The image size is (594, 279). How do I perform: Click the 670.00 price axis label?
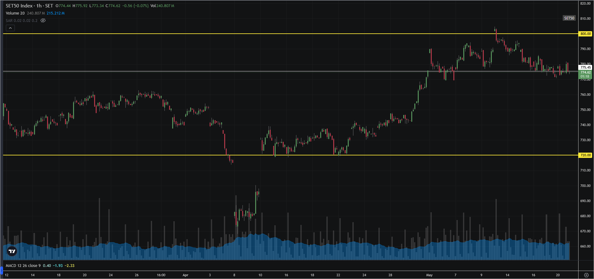(585, 231)
